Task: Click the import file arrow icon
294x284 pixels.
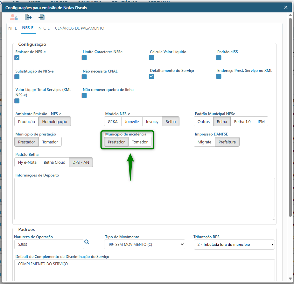Action: (41, 17)
